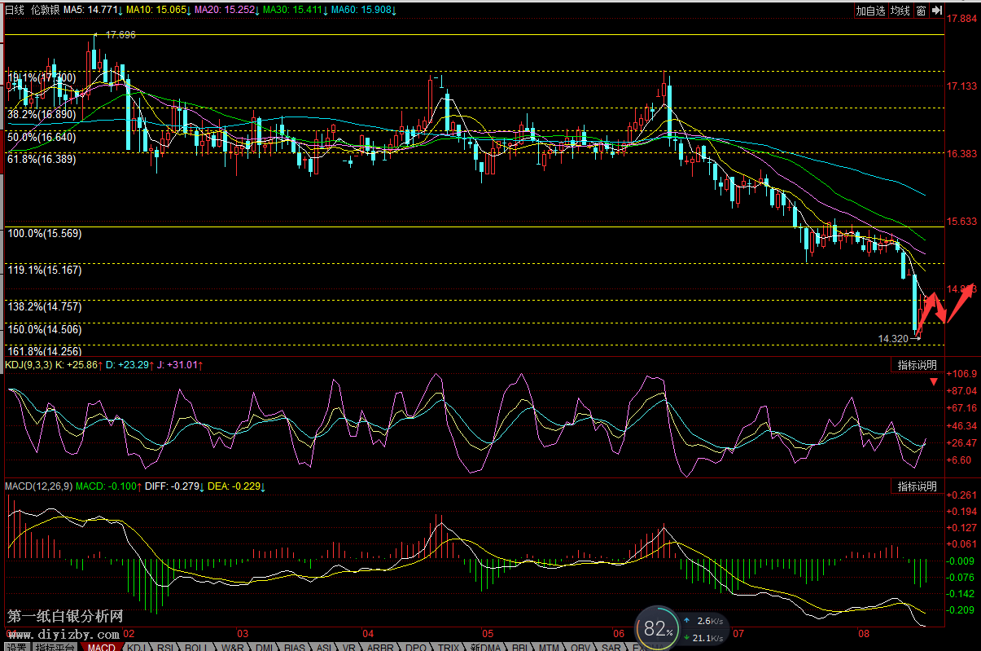The height and width of the screenshot is (651, 981).
Task: Click the upload speed arrow indicator
Action: click(x=688, y=620)
